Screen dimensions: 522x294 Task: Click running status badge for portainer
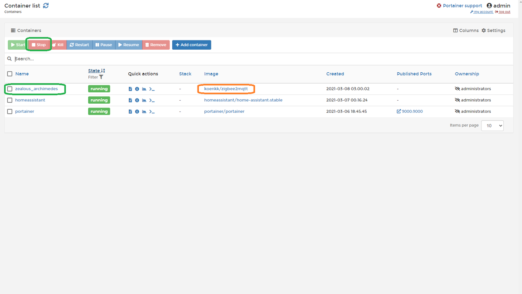[x=99, y=112]
